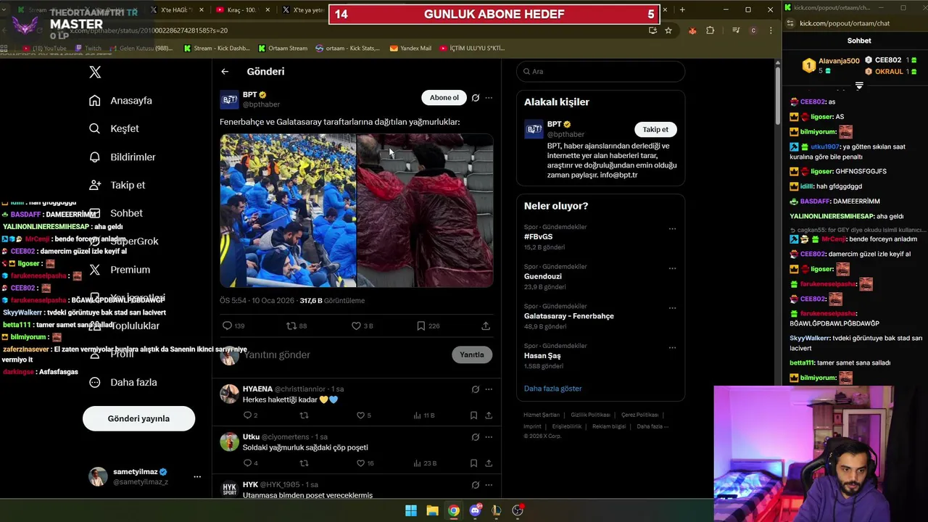Viewport: 928px width, 522px height.
Task: Open Sohbet in X sidebar
Action: 116,213
